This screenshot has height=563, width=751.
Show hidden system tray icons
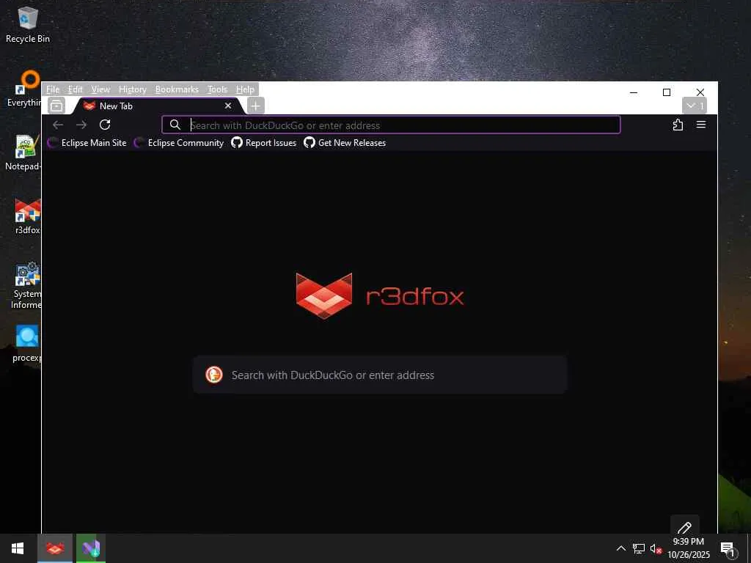click(x=620, y=548)
